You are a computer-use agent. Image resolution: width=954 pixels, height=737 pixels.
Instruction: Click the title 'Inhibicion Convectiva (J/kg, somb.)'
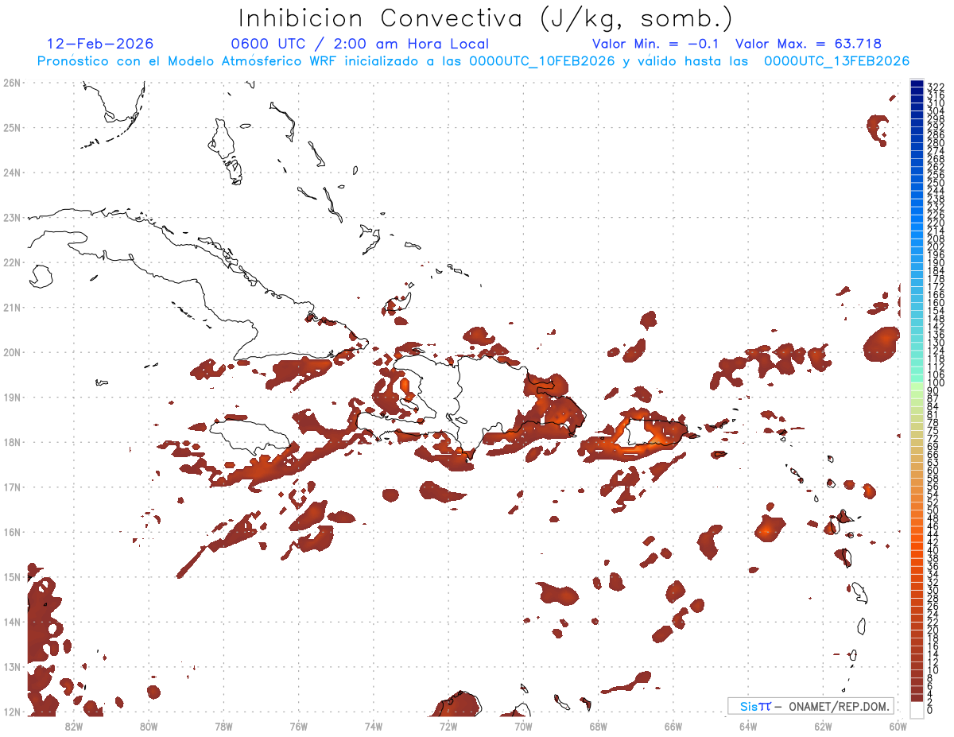(485, 19)
